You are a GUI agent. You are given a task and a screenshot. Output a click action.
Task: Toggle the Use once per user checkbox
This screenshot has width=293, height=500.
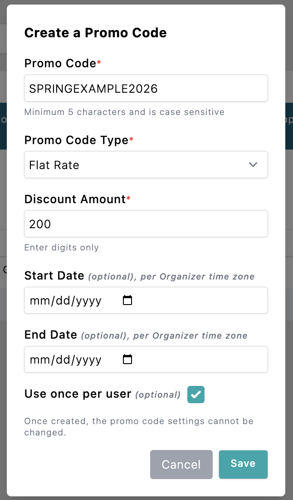[196, 395]
